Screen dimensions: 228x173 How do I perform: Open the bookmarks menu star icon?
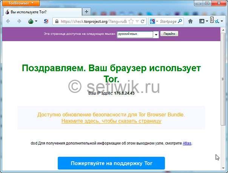[x=202, y=22]
